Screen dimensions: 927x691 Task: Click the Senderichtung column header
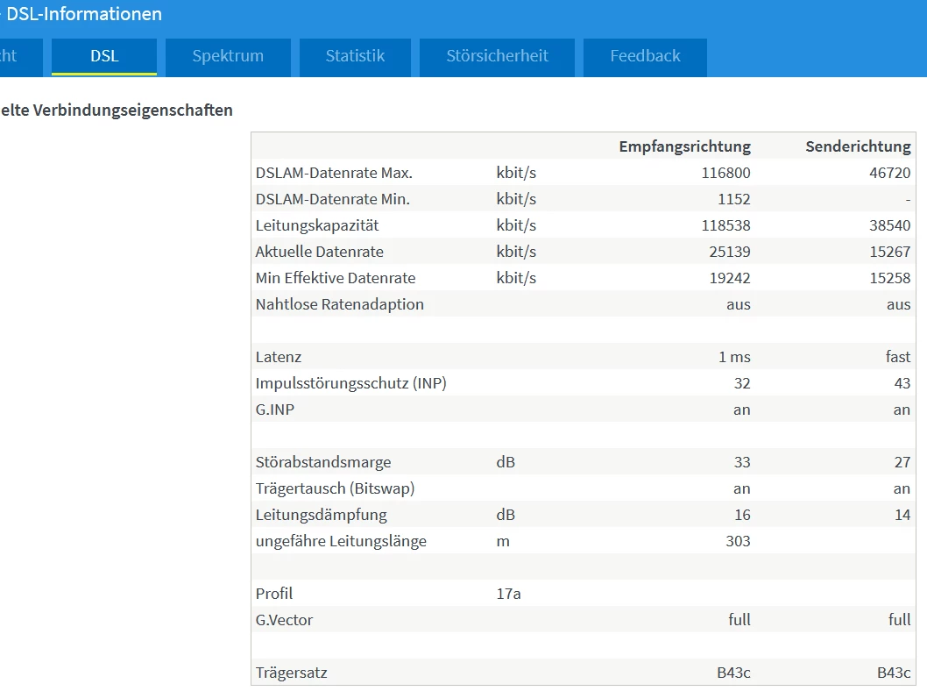pyautogui.click(x=858, y=146)
